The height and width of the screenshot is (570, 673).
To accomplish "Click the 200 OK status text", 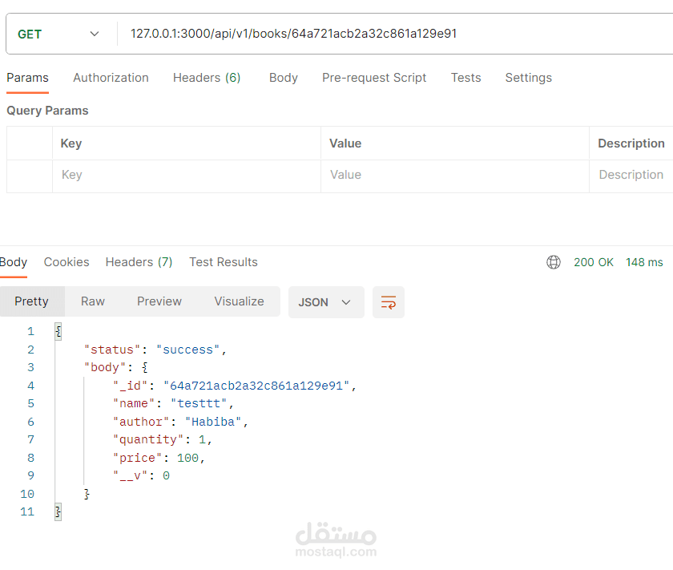I will click(593, 262).
